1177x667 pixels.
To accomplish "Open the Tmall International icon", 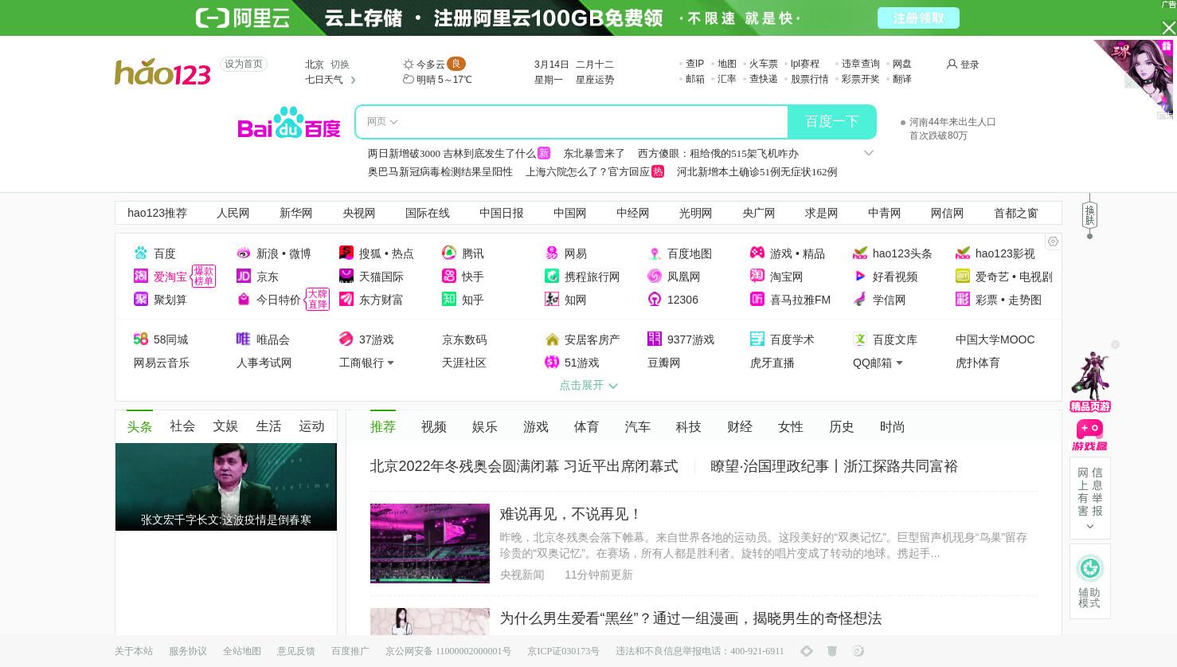I will click(x=346, y=277).
